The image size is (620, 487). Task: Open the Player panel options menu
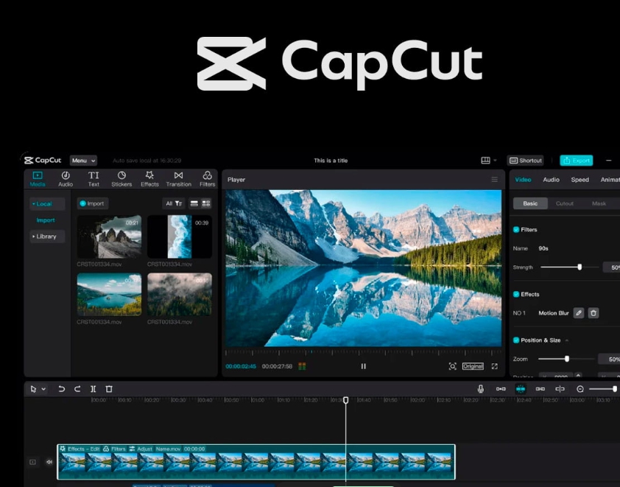coord(494,180)
